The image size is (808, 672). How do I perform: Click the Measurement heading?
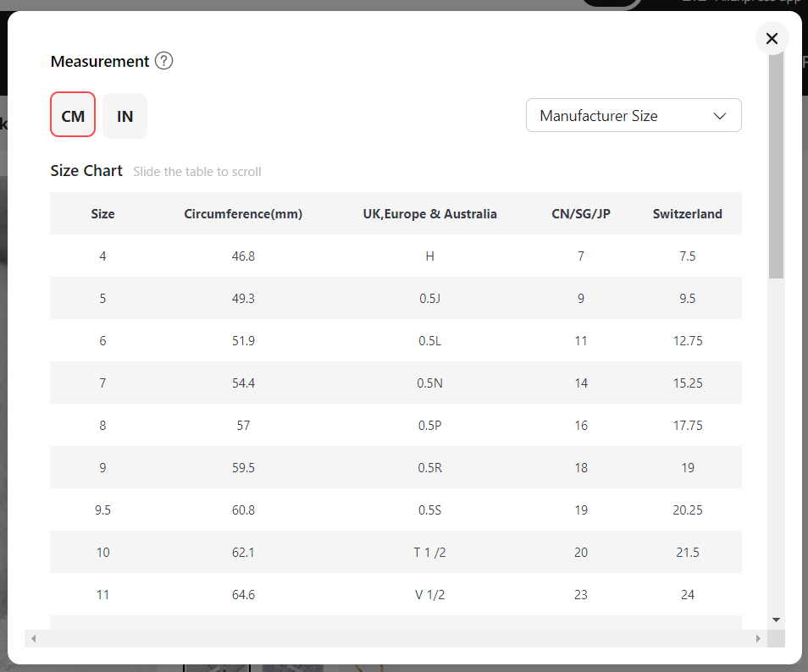[x=100, y=61]
